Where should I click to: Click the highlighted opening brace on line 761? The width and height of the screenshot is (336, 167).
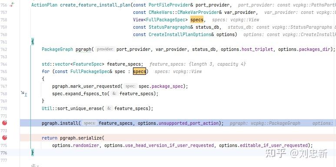point(33,42)
